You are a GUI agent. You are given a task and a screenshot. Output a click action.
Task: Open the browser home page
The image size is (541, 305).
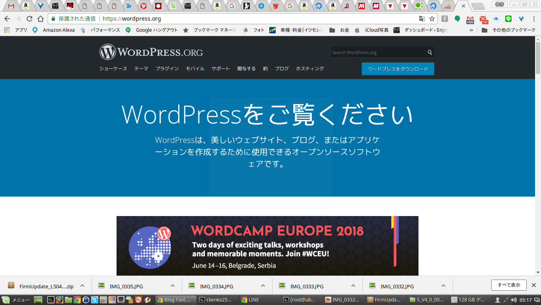click(40, 19)
